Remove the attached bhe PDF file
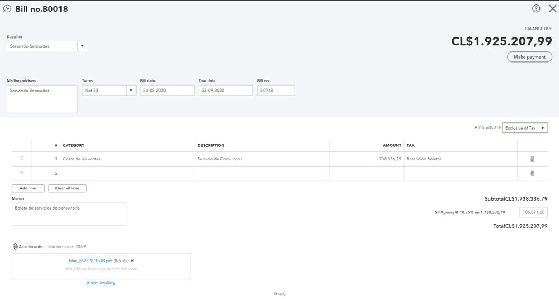This screenshot has width=559, height=299. tap(132, 260)
